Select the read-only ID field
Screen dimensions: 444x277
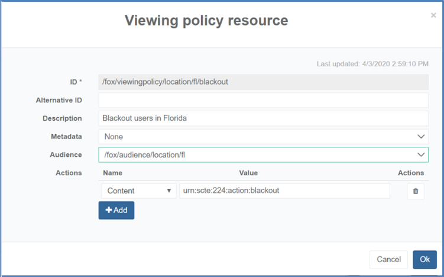pos(263,82)
